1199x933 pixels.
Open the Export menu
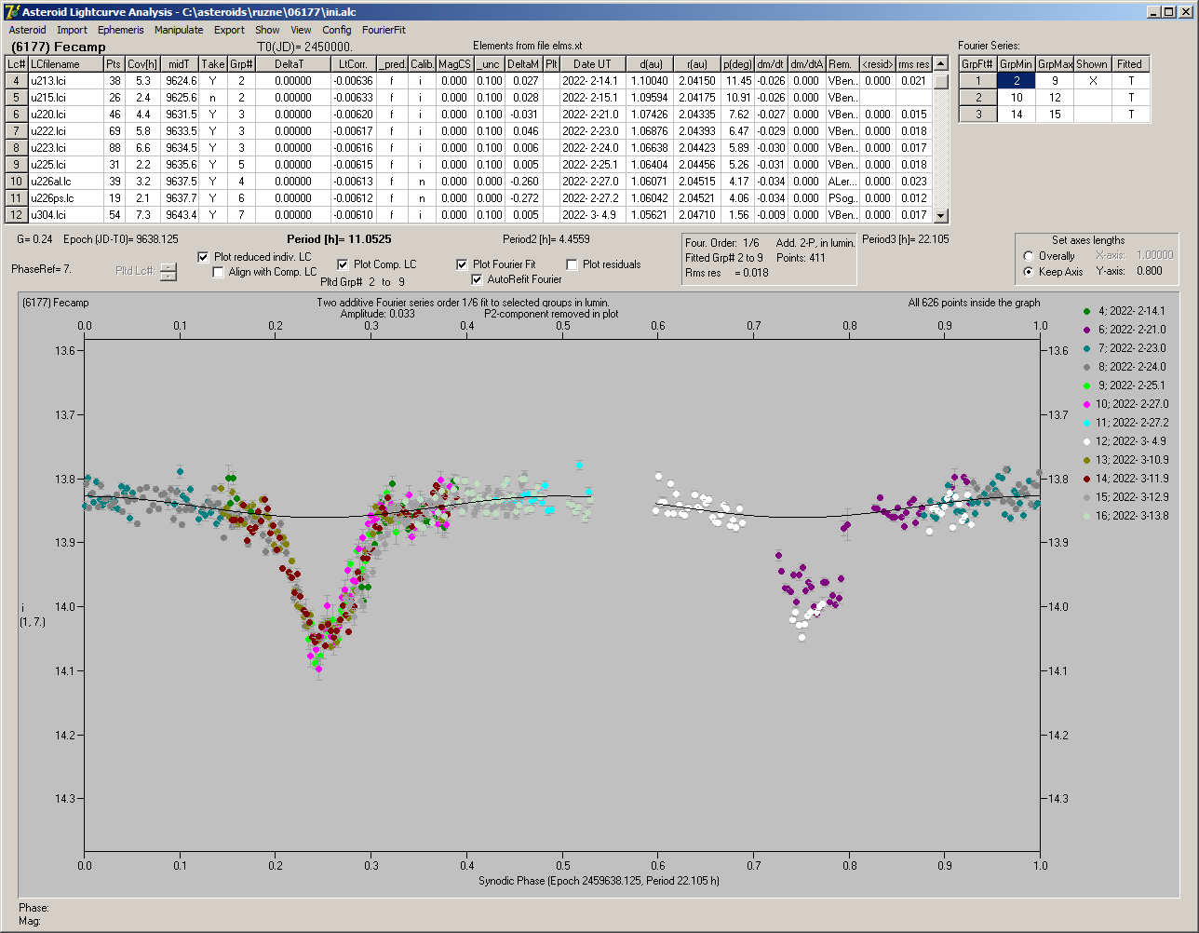[x=229, y=30]
